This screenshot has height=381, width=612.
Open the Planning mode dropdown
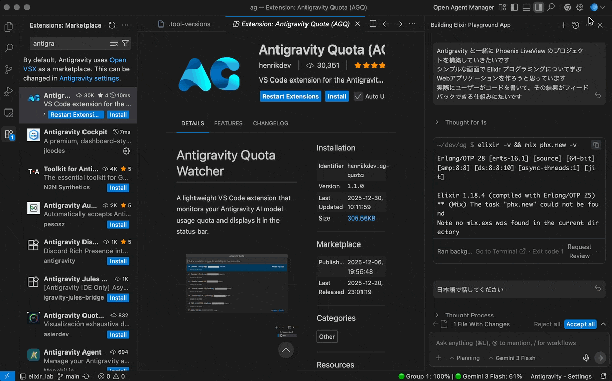(x=464, y=358)
